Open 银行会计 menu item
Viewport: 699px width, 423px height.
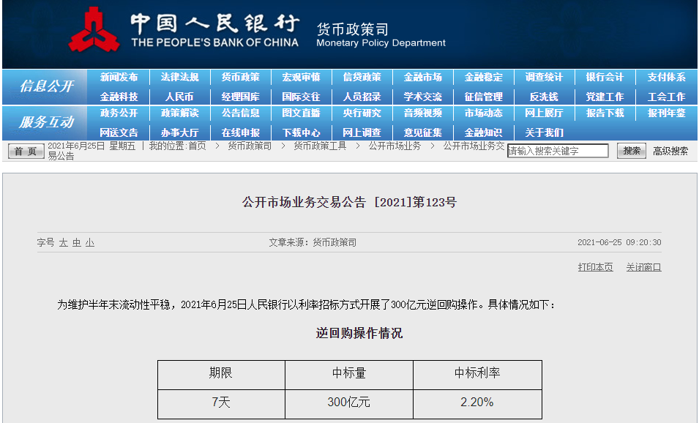pos(605,77)
